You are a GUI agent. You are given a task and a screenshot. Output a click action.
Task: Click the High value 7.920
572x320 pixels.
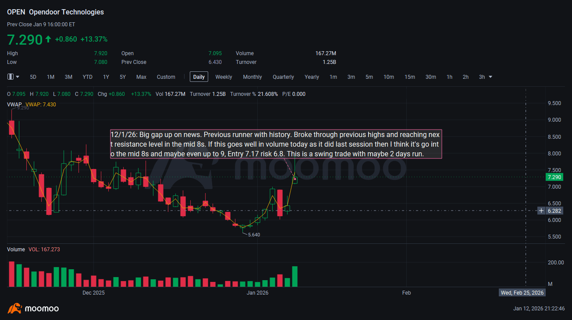[100, 53]
